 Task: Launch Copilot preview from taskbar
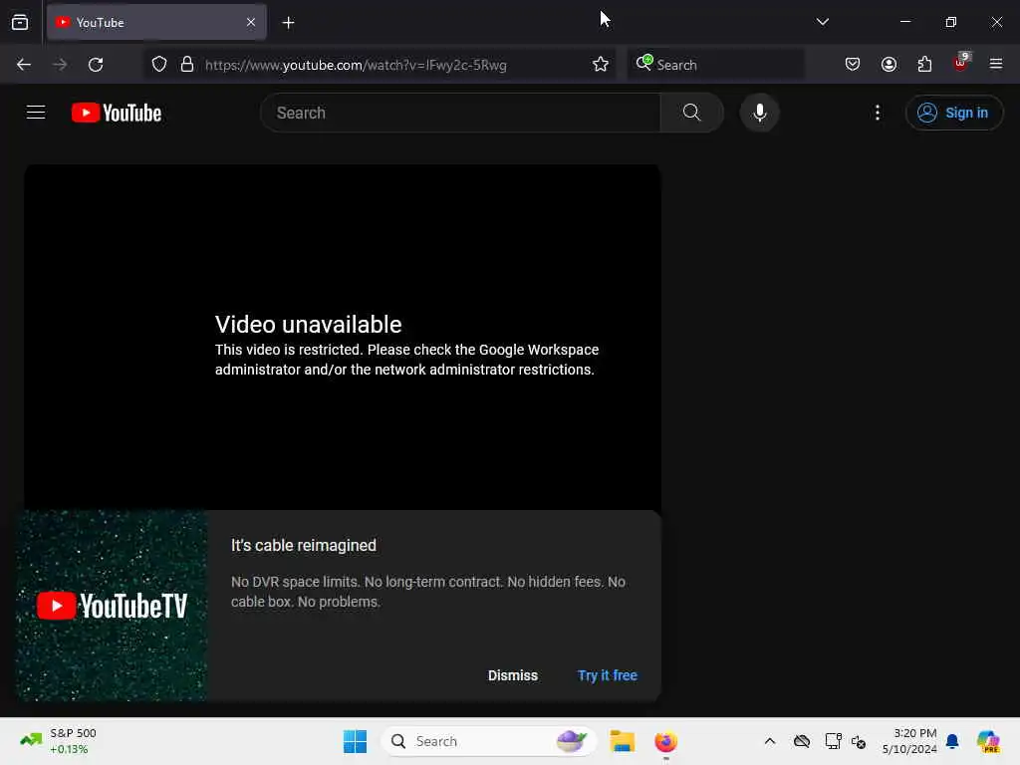[989, 741]
